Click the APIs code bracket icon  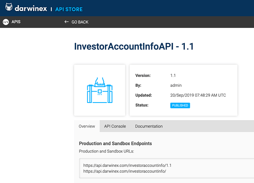coord(6,22)
